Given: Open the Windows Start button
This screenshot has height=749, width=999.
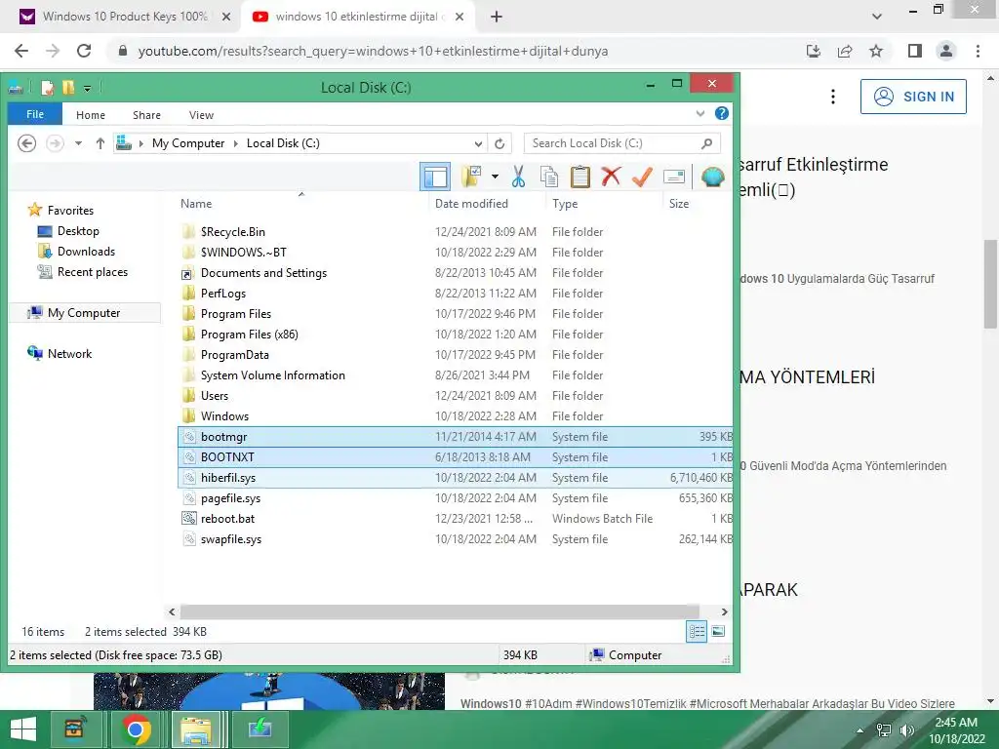Looking at the screenshot, I should tap(23, 729).
